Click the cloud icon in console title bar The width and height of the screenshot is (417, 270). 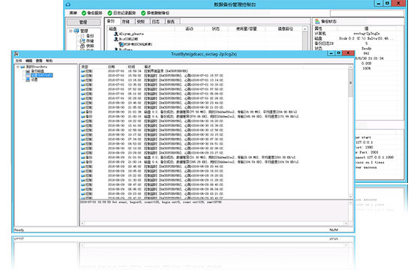[68, 4]
